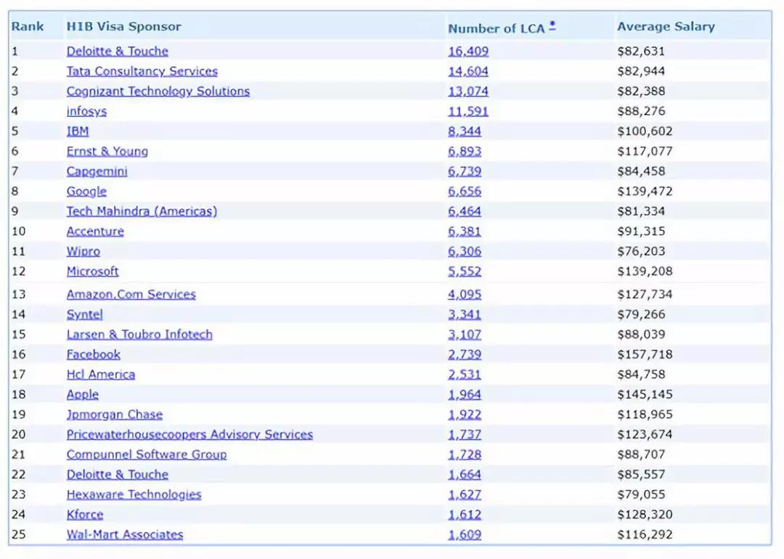Open the Hexaware Technologies link
The height and width of the screenshot is (559, 784).
[x=134, y=494]
